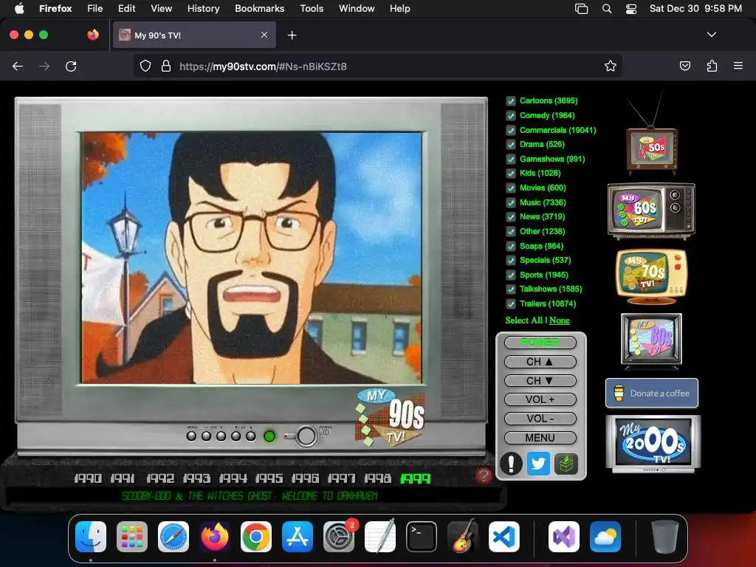Uncheck the Trailers category
Viewport: 756px width, 567px height.
[x=511, y=303]
